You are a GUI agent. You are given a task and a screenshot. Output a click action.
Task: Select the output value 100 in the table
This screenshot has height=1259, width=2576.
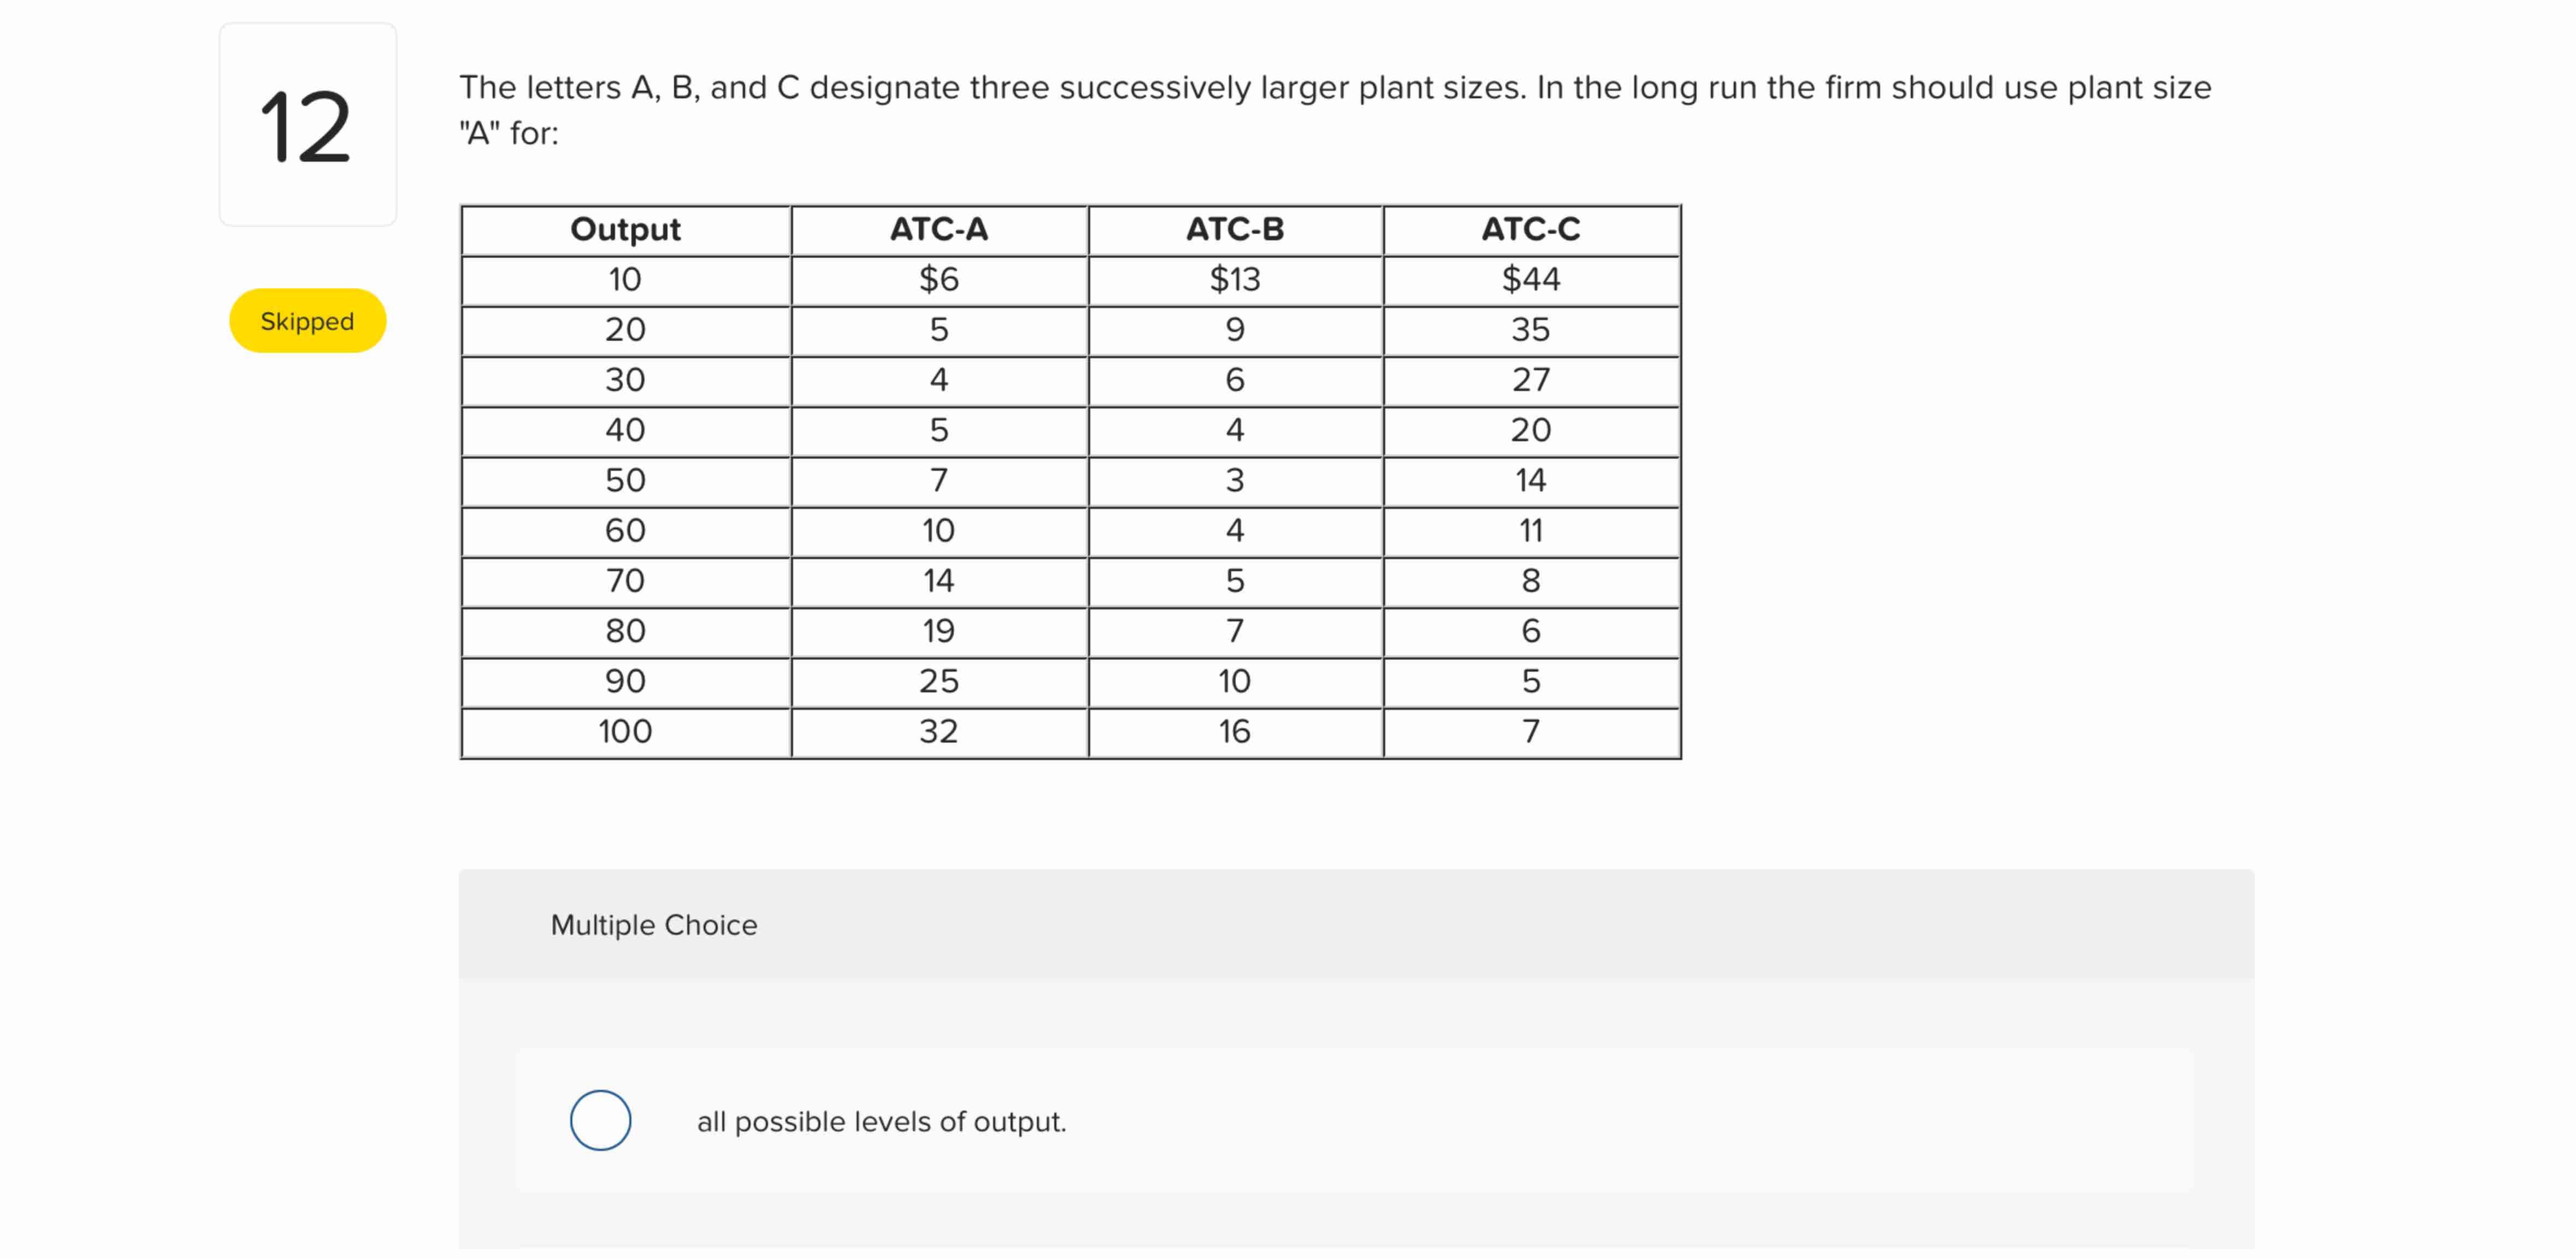click(625, 731)
